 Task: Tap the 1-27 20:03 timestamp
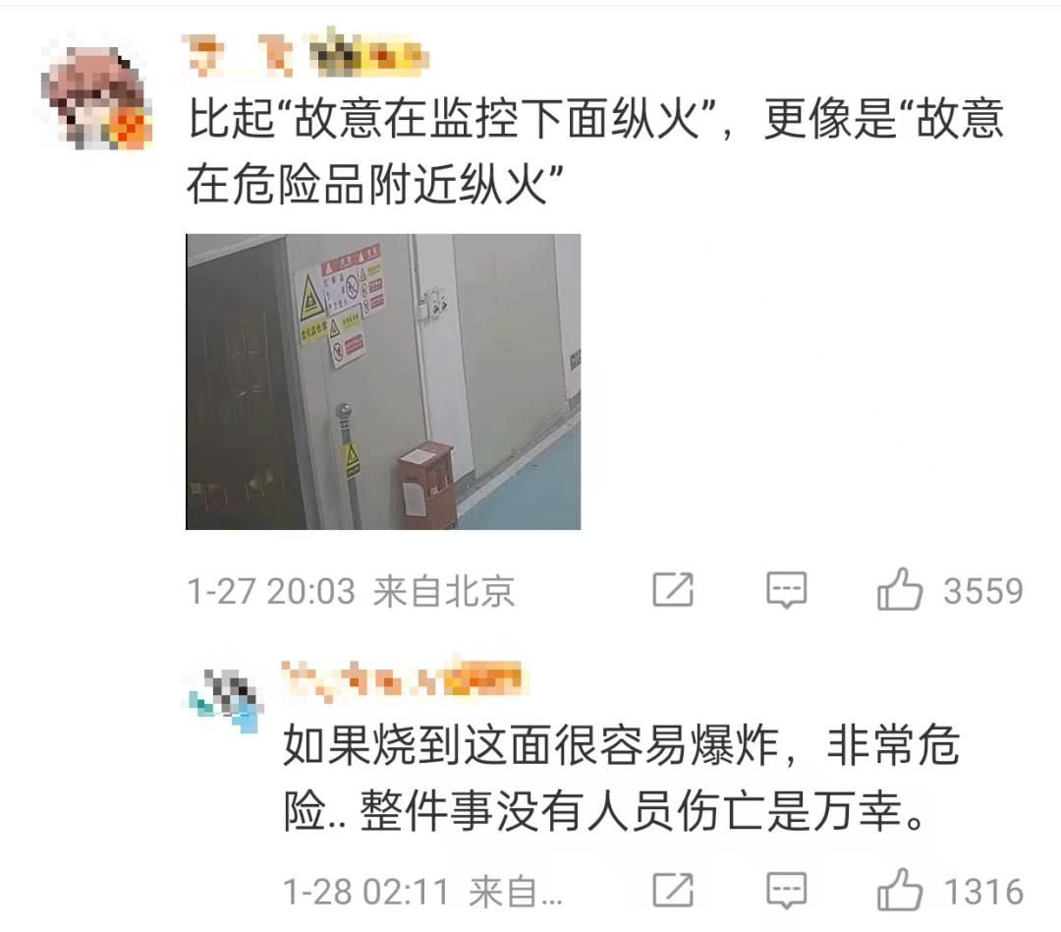271,591
